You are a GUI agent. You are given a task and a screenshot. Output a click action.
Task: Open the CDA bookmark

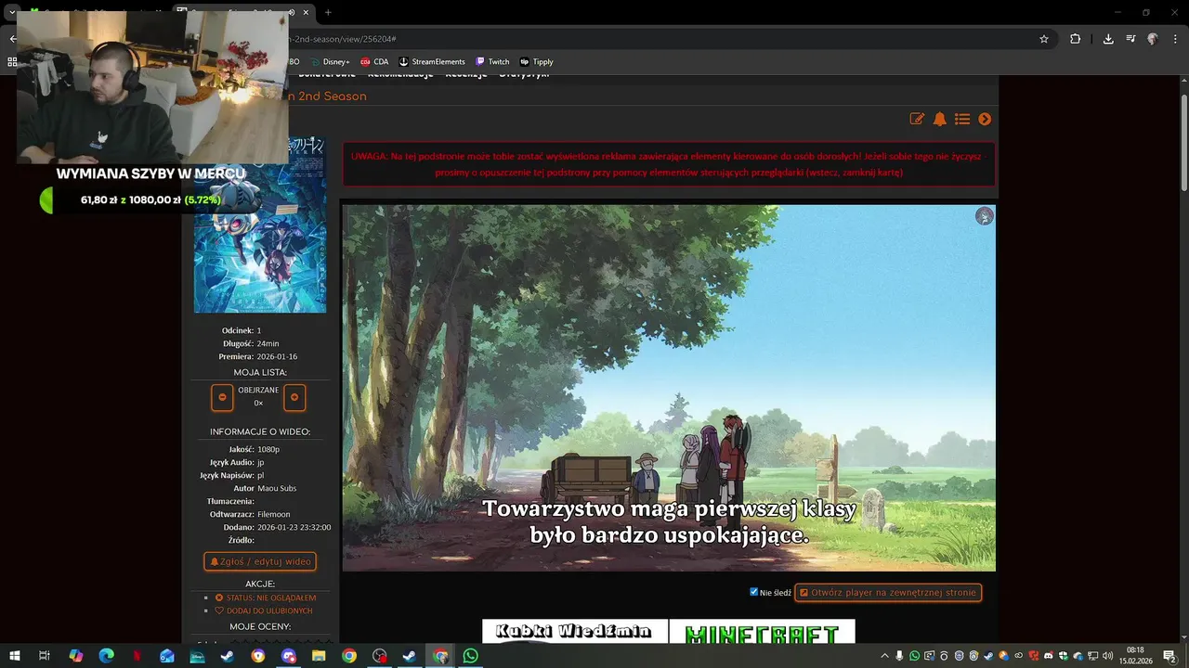click(374, 62)
